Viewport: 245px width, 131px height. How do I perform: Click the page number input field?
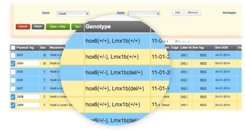coord(170,42)
